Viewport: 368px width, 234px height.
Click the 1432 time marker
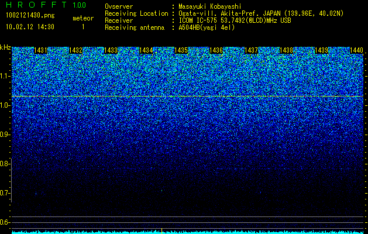76,50
